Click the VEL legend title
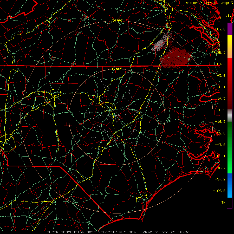Image resolution: width=234 pixels, height=234 pixels. [x=229, y=16]
